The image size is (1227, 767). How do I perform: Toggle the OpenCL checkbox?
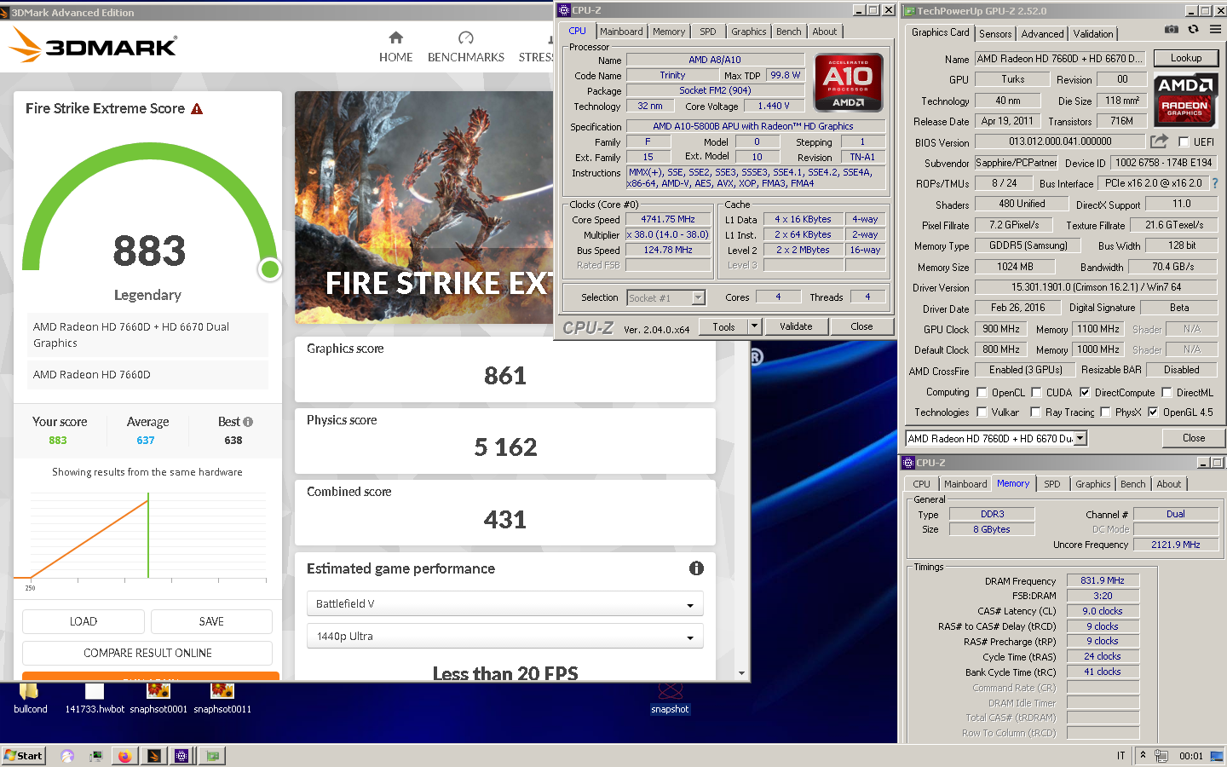click(x=982, y=393)
